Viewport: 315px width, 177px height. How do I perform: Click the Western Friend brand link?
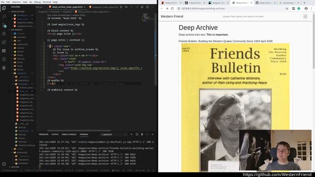[172, 16]
